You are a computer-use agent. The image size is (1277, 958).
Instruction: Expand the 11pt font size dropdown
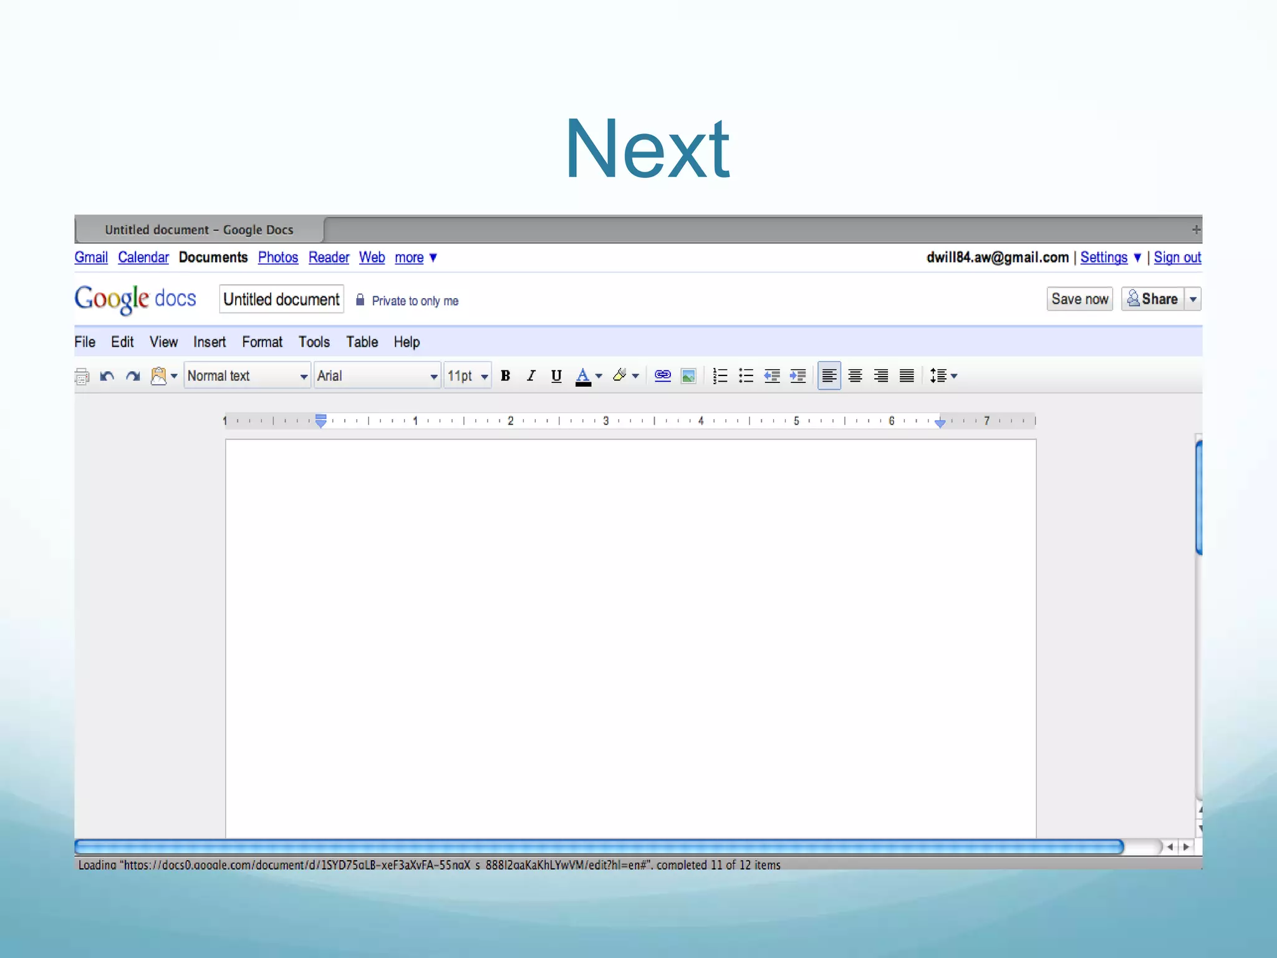pyautogui.click(x=467, y=375)
